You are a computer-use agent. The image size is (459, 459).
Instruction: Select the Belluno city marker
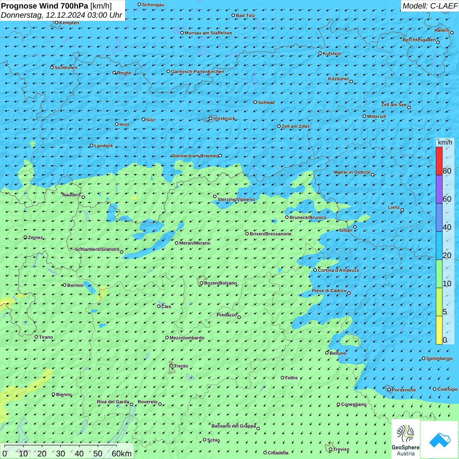[x=327, y=353]
